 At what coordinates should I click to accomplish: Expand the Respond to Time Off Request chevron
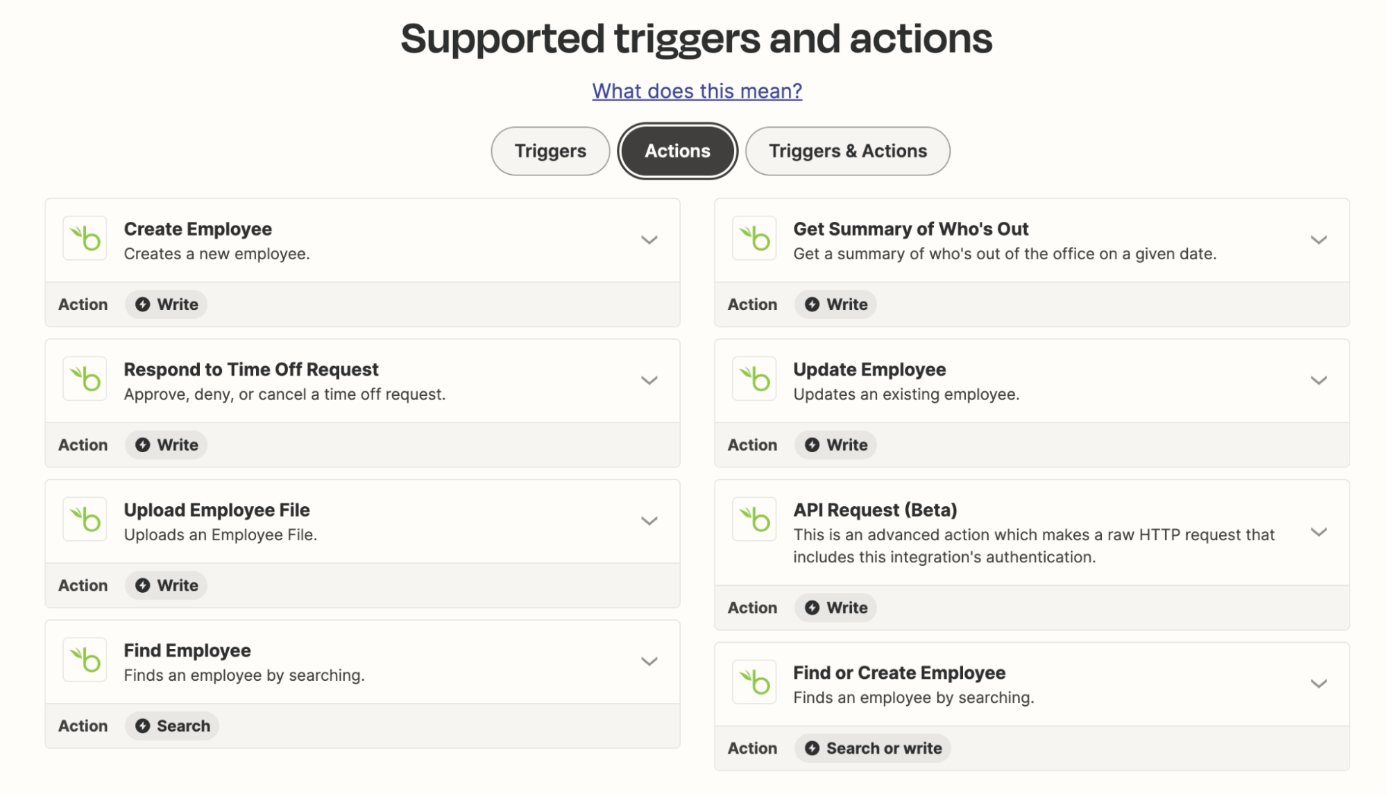point(649,381)
